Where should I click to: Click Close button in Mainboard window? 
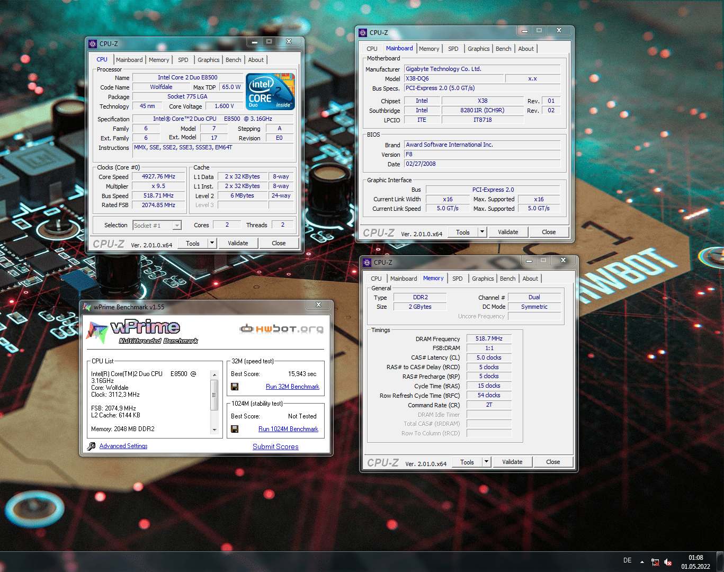point(549,232)
